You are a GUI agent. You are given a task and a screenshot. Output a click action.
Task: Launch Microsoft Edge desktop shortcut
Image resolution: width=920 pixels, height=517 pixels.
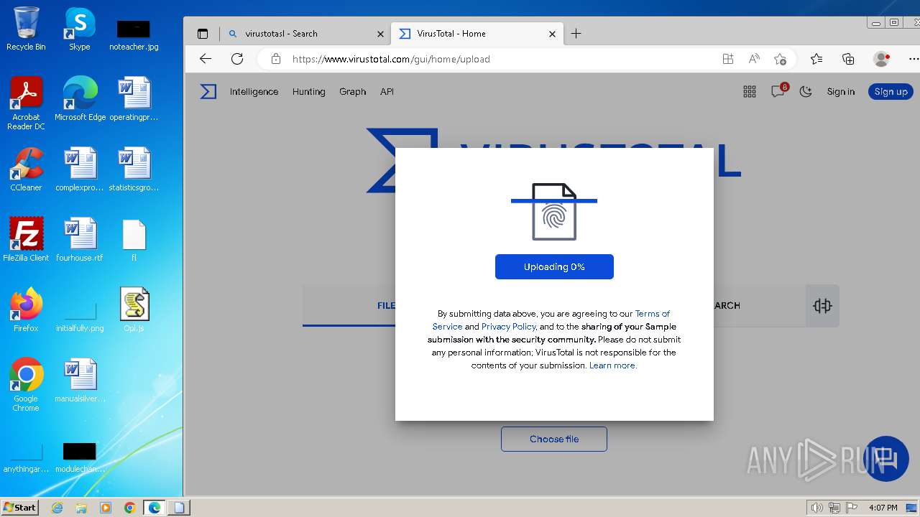pyautogui.click(x=80, y=99)
